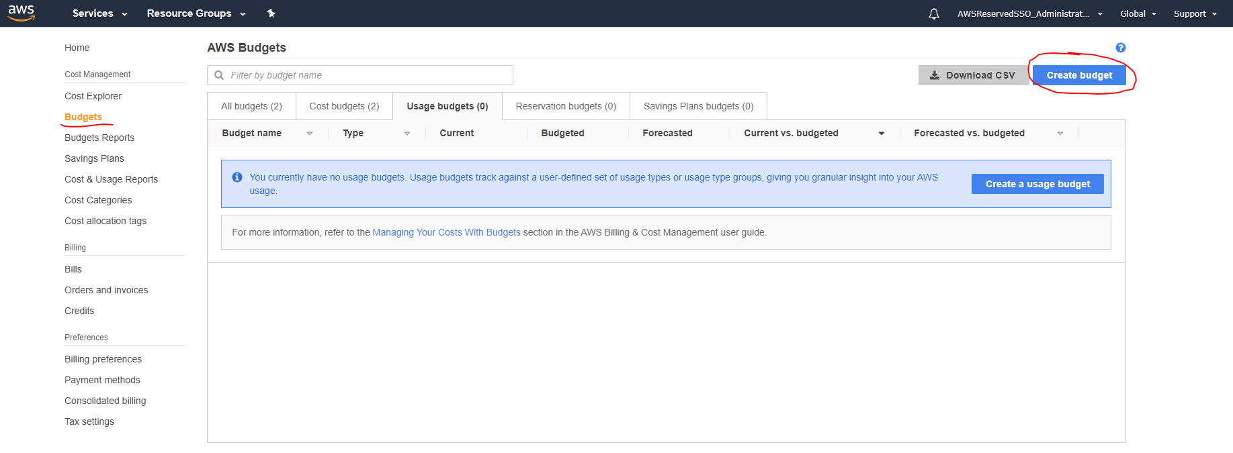1233x453 pixels.
Task: Open Cost Categories in the sidebar
Action: click(x=98, y=200)
